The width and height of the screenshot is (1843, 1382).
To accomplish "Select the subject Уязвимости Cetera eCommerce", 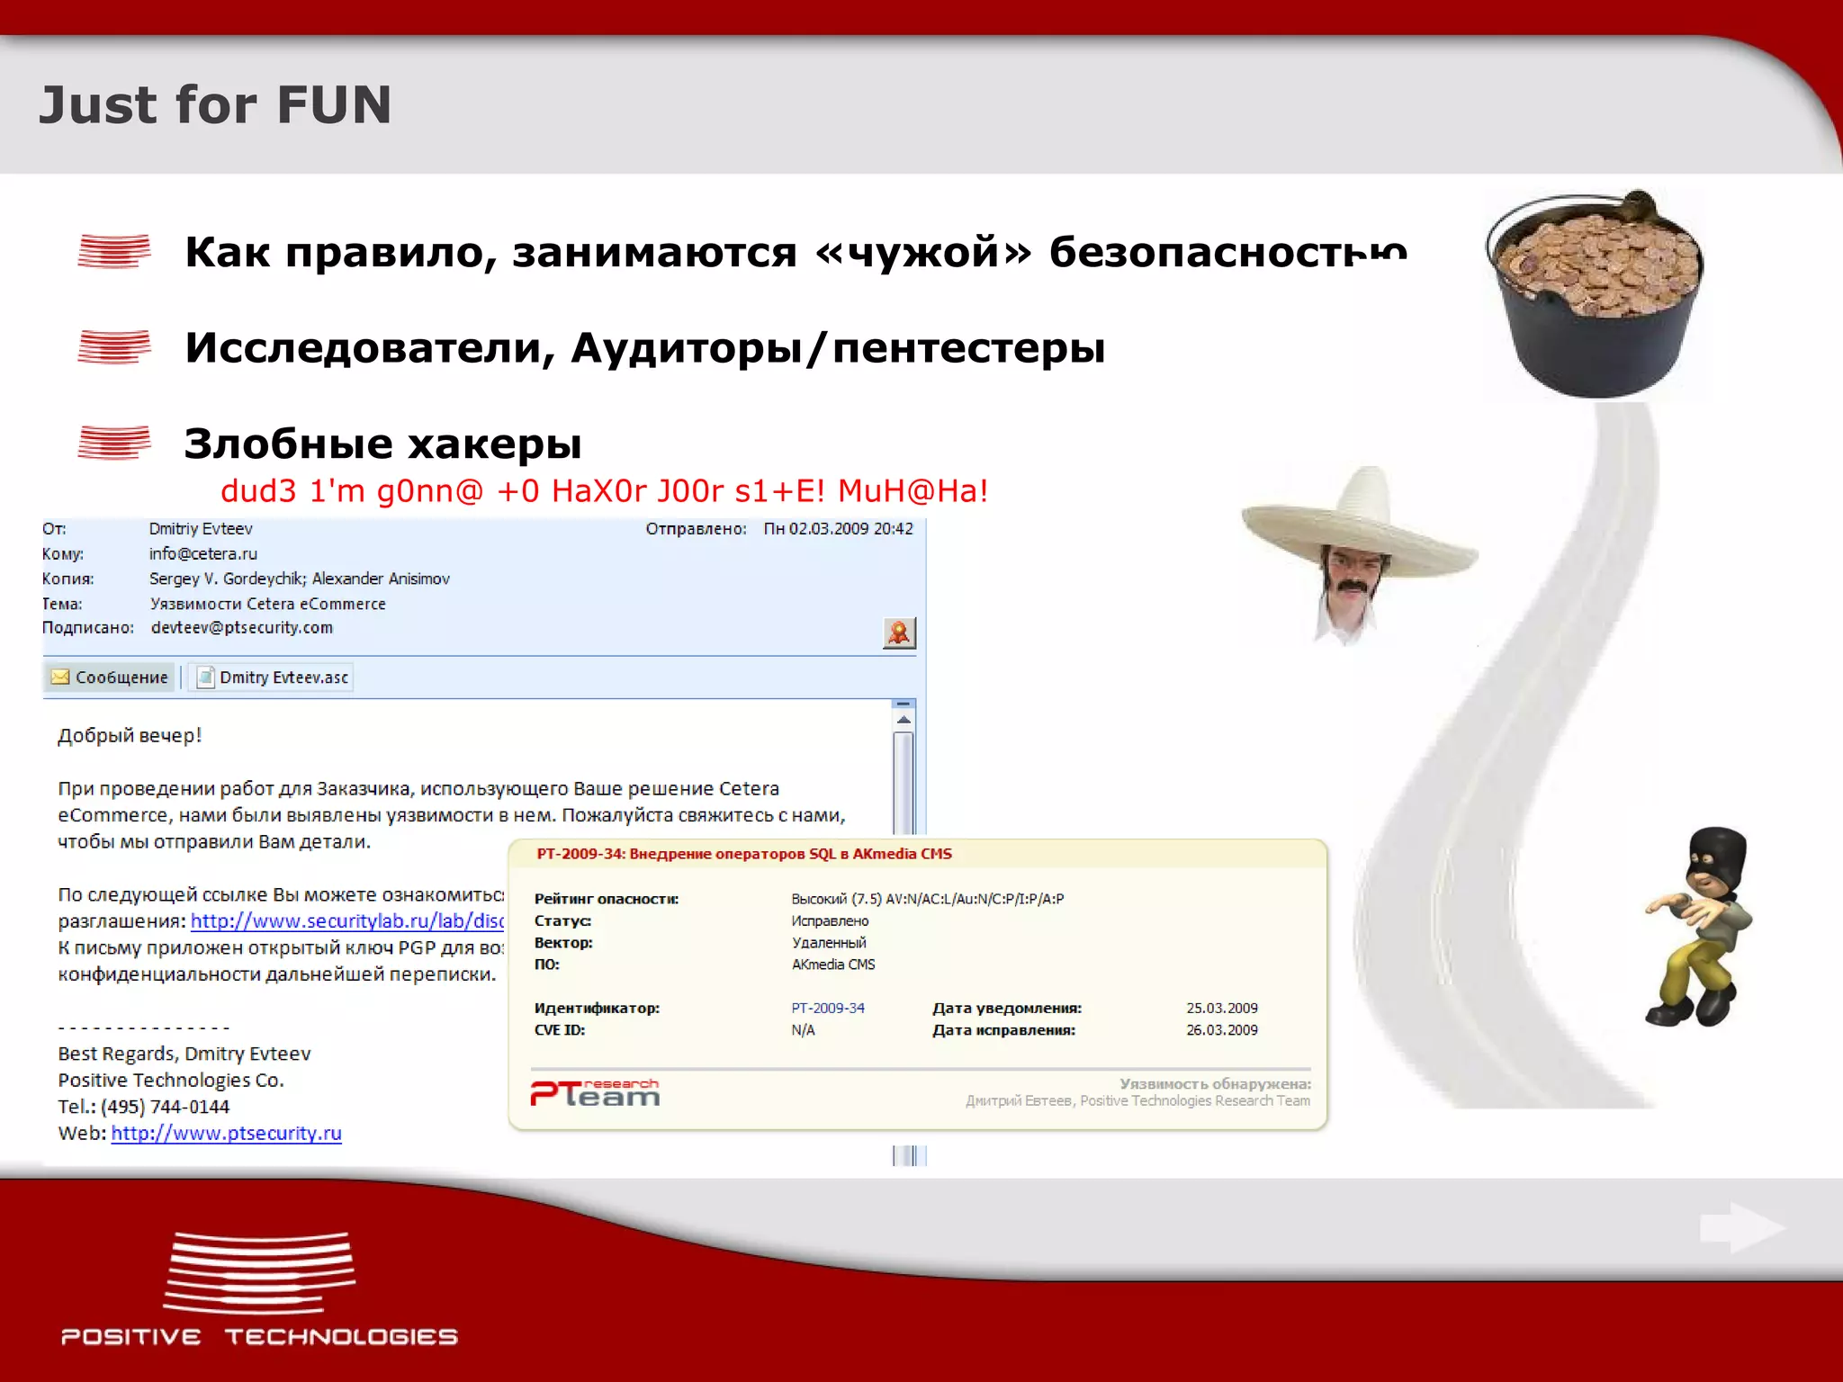I will click(x=268, y=604).
